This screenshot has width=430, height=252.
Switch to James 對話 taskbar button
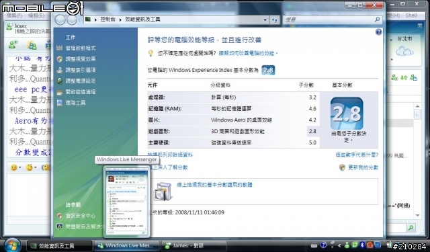193,246
